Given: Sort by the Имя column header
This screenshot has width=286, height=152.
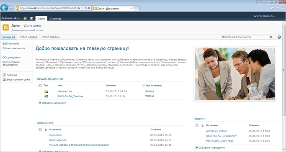Looking at the screenshot, I should pos(60,86).
